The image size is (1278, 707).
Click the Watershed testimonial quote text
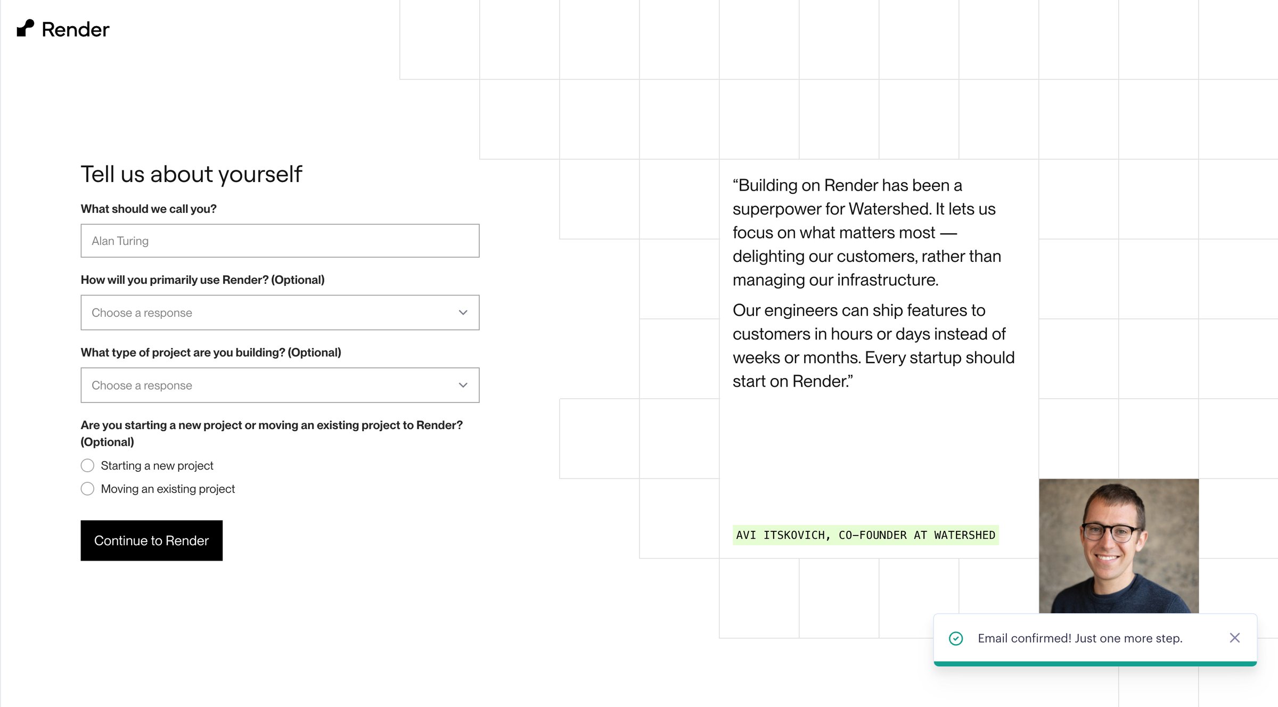873,283
